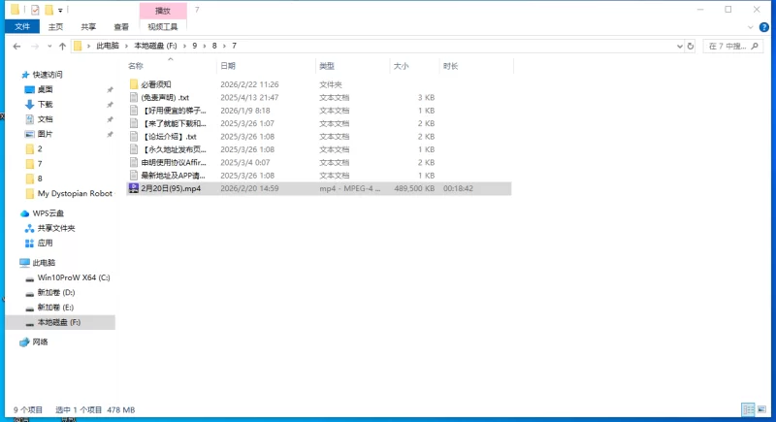The height and width of the screenshot is (422, 776).
Task: Select the 最新地址及APP text file
Action: (174, 176)
